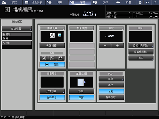Open the 机器 machine tab
The image size is (159, 119).
click(11, 2)
